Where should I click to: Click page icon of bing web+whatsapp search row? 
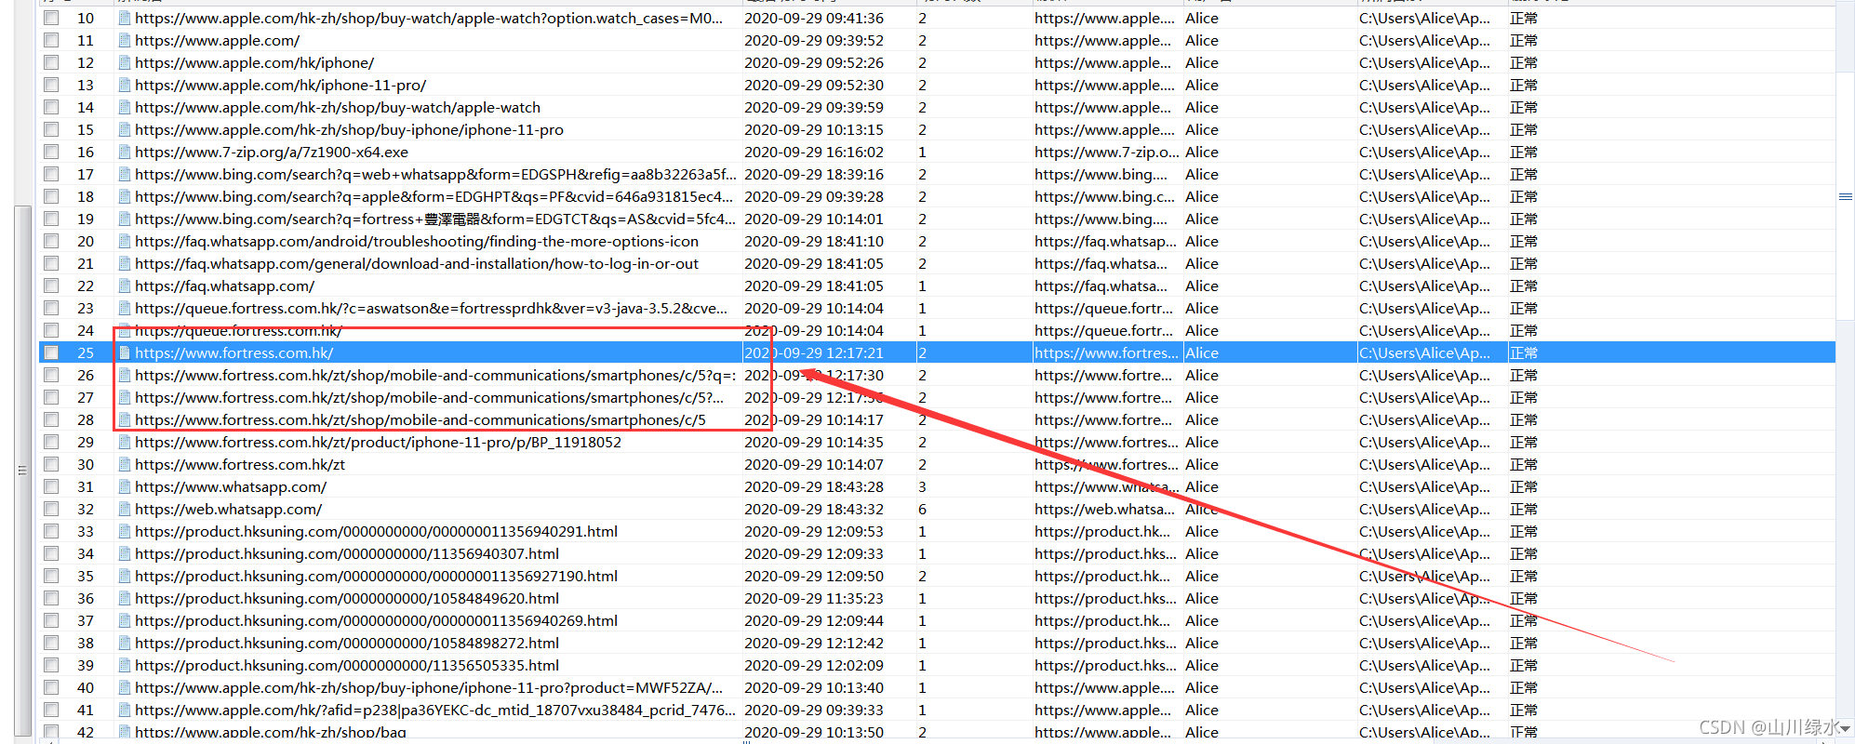[124, 174]
